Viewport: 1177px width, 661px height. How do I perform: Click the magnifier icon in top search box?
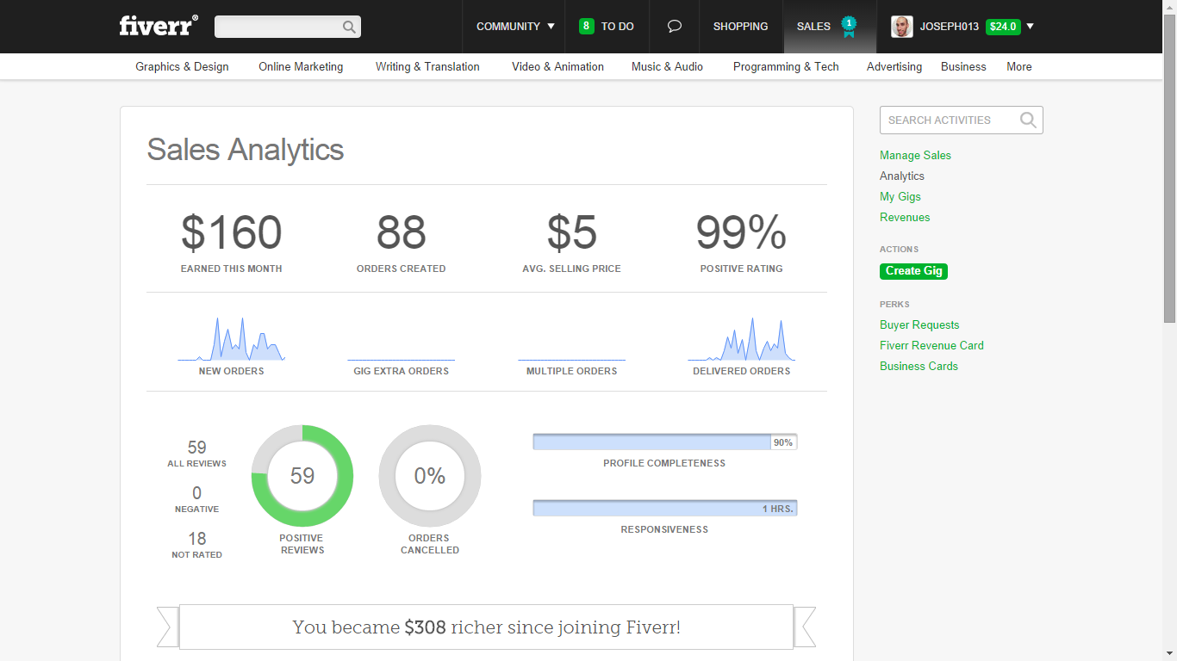pyautogui.click(x=349, y=27)
